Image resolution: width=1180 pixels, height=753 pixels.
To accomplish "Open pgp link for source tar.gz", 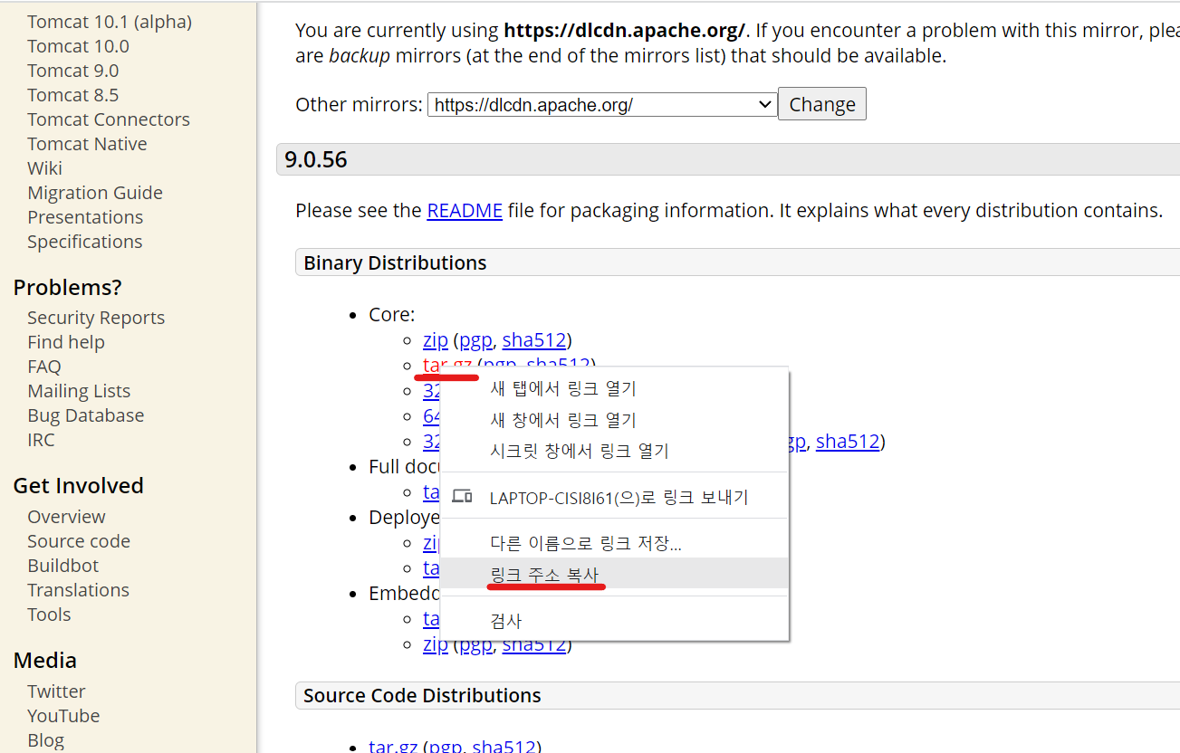I will [445, 747].
